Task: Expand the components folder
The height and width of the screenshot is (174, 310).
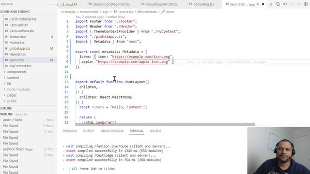Action: pos(17,72)
